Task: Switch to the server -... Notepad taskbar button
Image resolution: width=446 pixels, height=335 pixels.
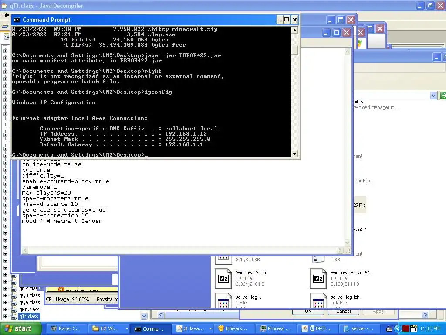Action: 359,329
